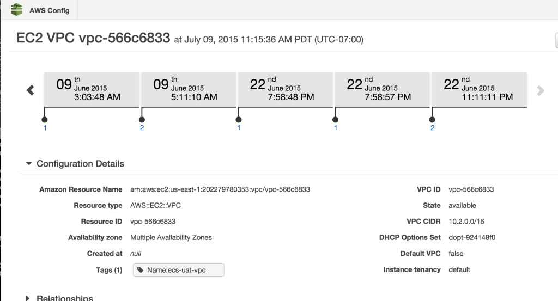558x301 pixels.
Task: Collapse the Configuration Details section
Action: click(x=29, y=163)
